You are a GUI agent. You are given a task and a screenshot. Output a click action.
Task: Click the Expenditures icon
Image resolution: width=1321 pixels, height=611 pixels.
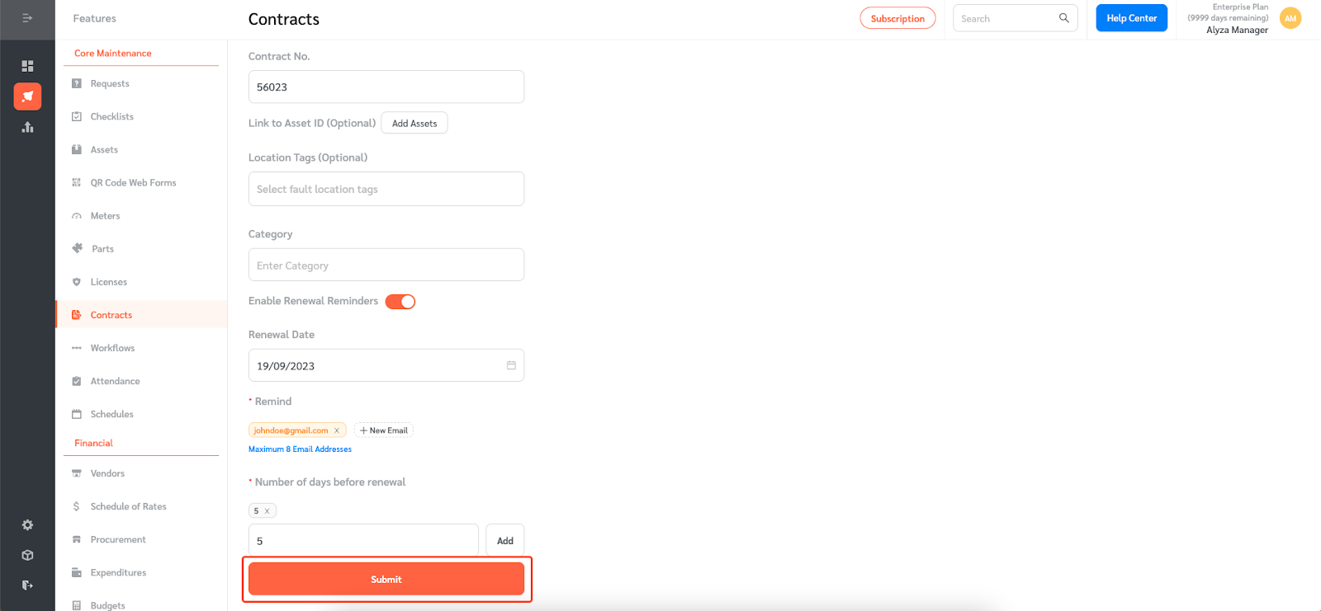tap(77, 572)
